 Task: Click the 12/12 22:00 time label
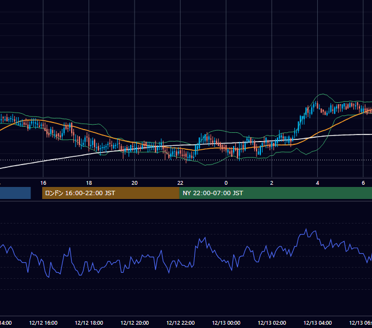click(181, 323)
